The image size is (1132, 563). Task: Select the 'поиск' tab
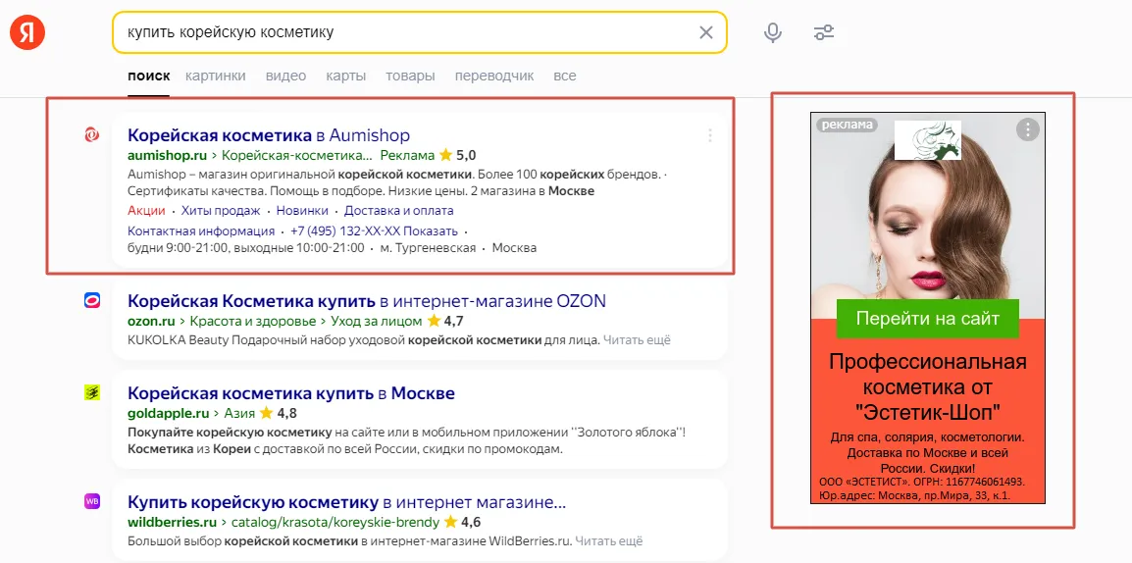point(149,76)
